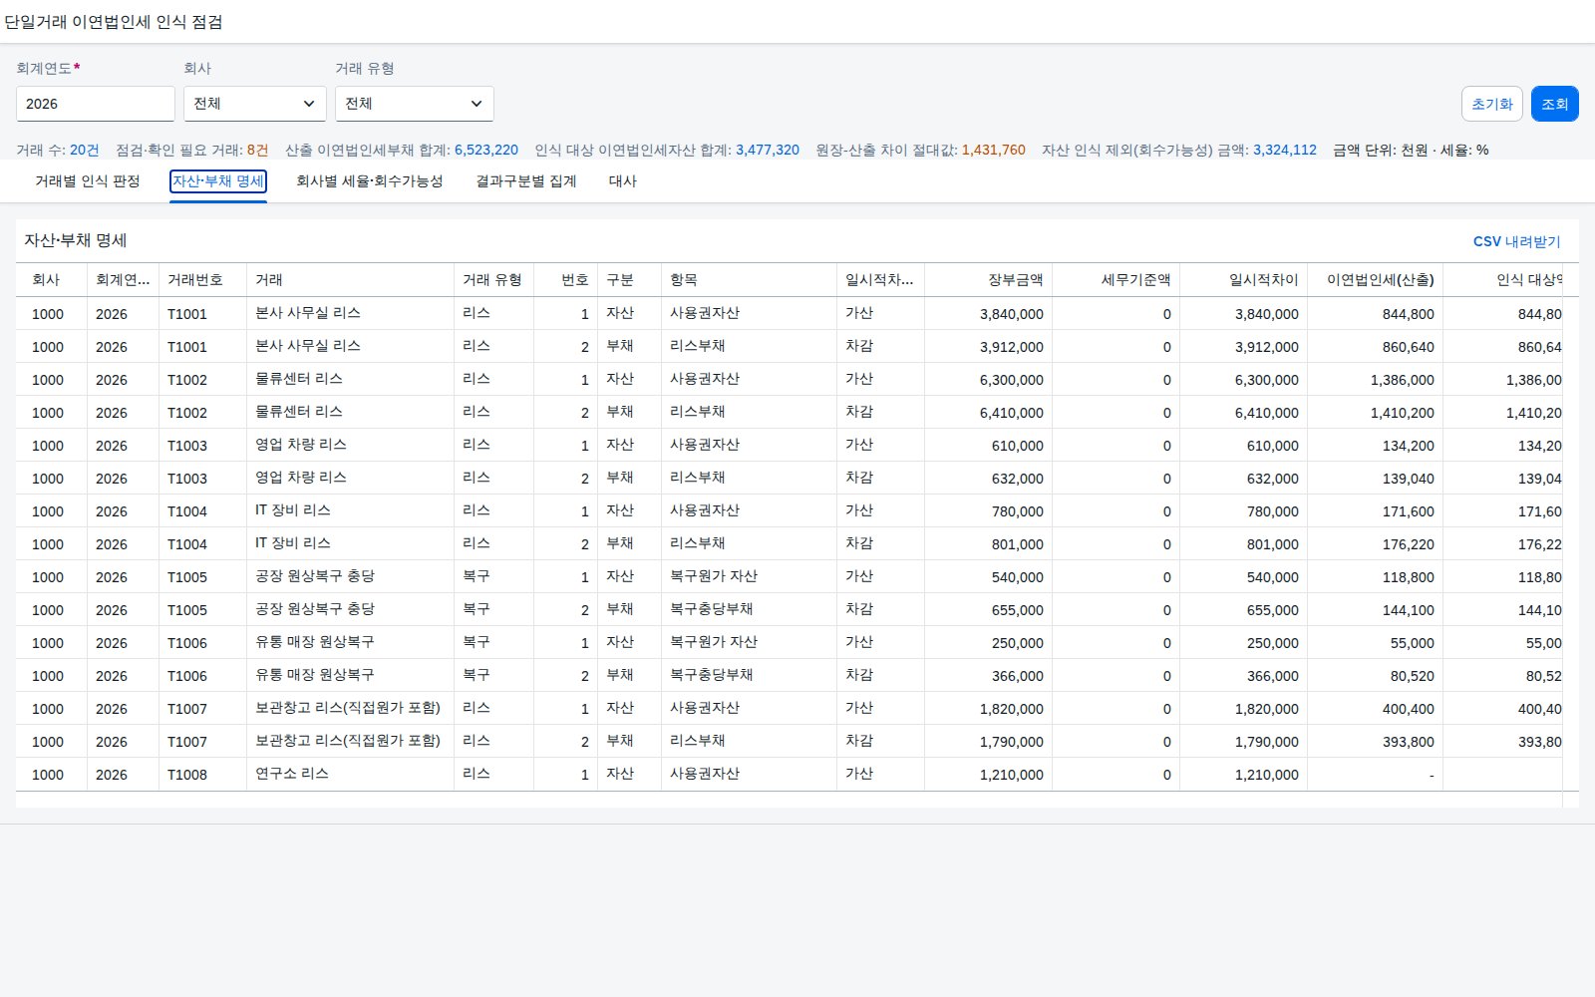Click the 이연법인세(산출) column header
The height and width of the screenshot is (997, 1595).
coord(1376,280)
